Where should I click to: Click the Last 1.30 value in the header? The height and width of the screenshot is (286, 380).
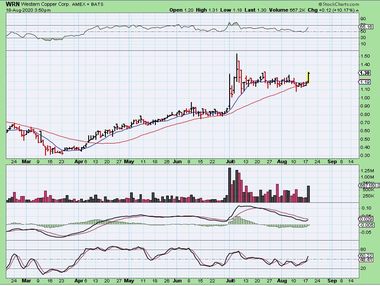(x=255, y=10)
